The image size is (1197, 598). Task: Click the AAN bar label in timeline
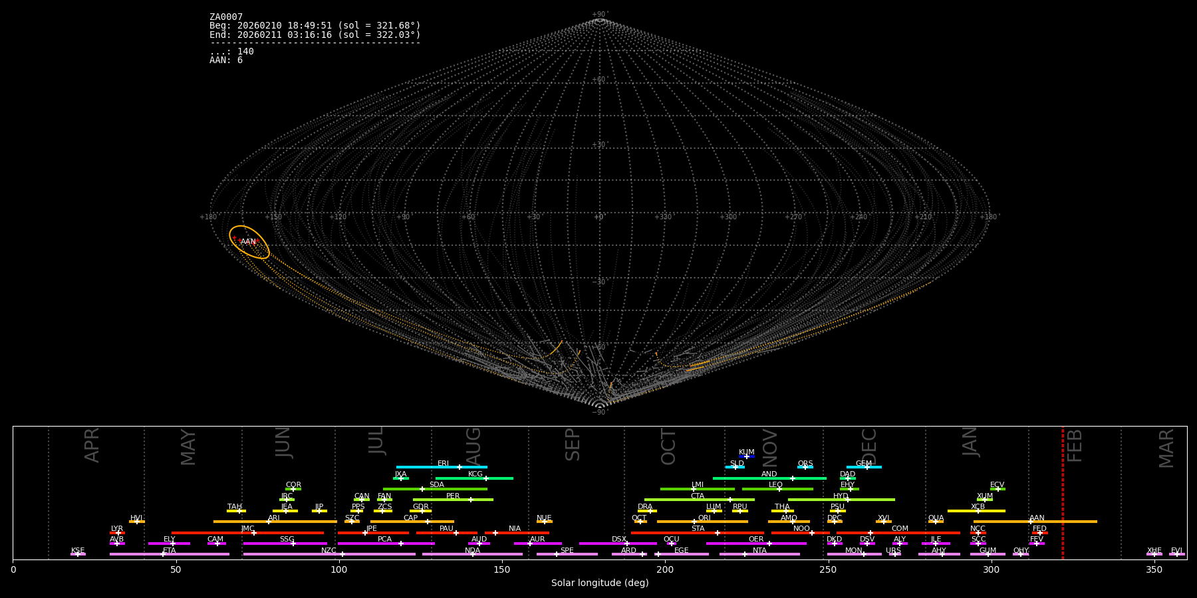[x=1037, y=518]
